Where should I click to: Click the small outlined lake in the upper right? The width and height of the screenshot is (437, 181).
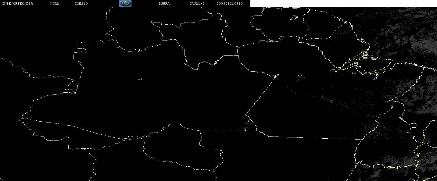point(294,18)
